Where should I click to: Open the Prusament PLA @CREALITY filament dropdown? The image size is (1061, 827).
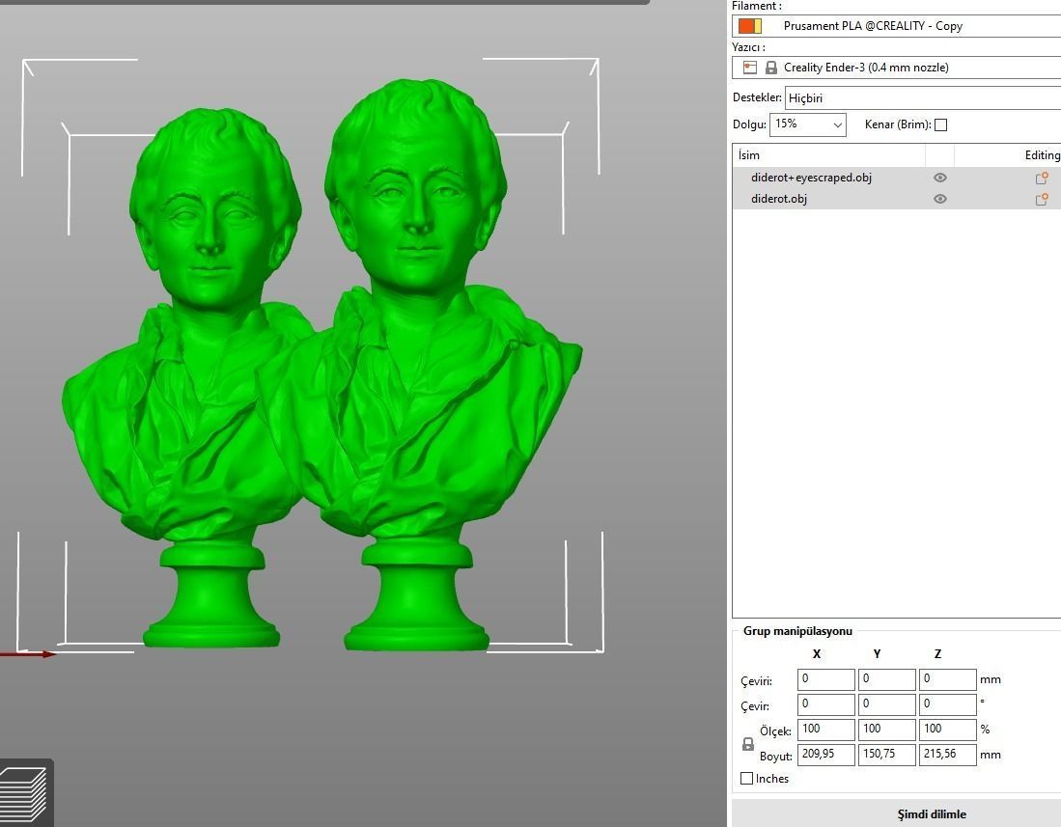pos(897,26)
